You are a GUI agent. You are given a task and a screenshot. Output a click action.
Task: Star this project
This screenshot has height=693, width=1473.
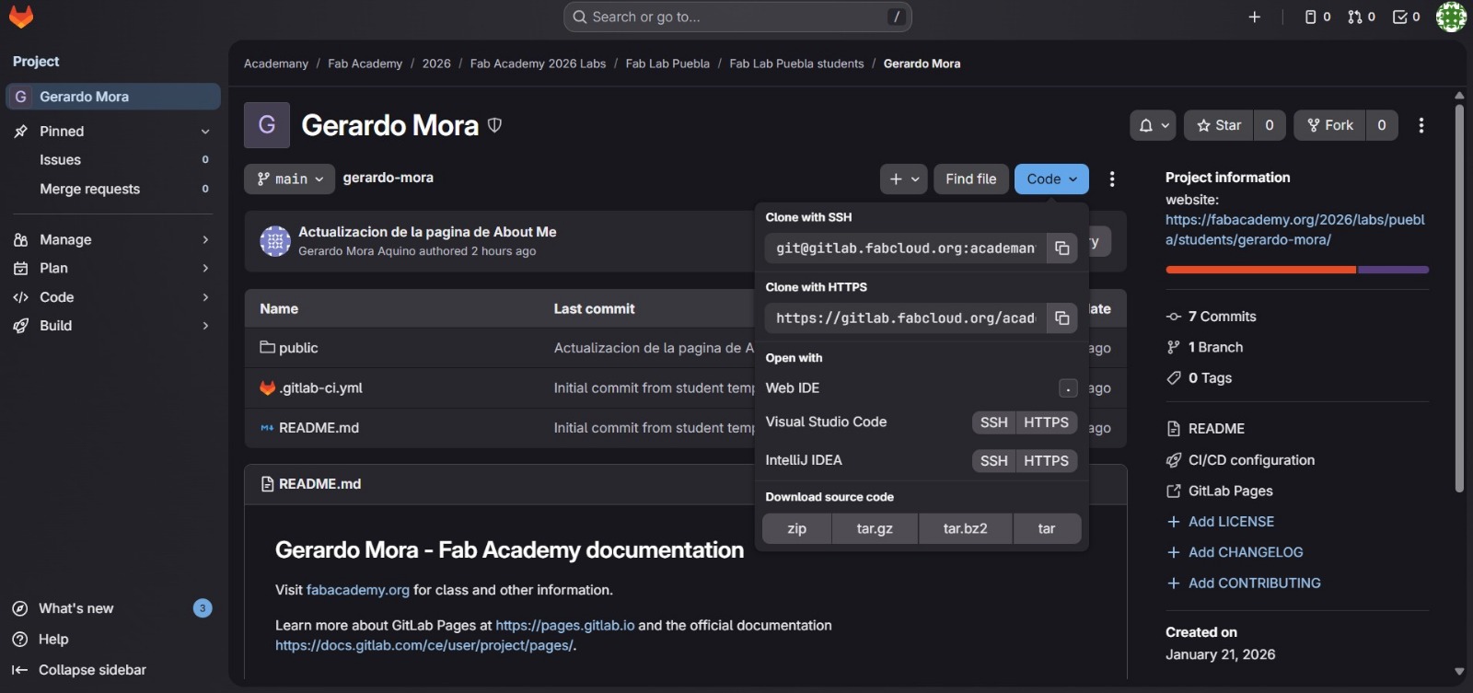pos(1219,125)
